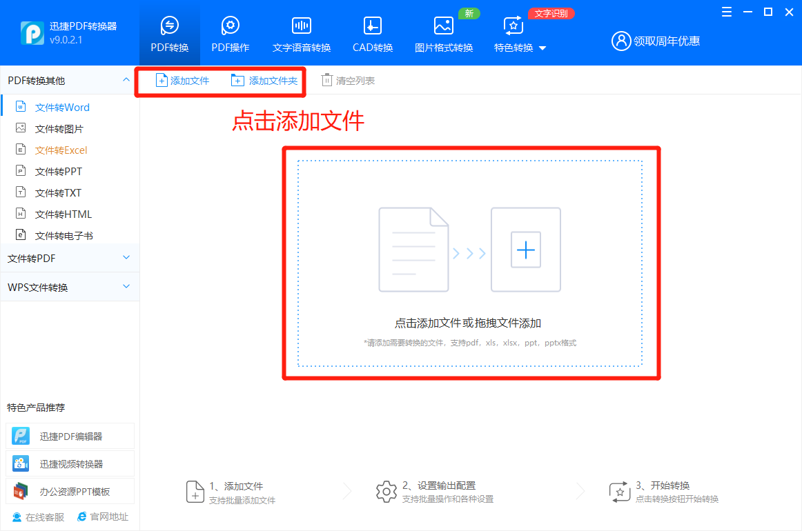Screen dimensions: 802x531
Task: Click the PPT icon beside 文件转PPT
Action: pos(21,171)
